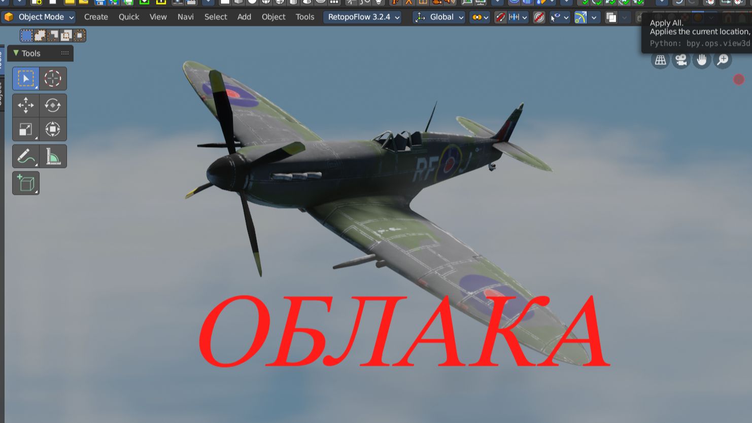The height and width of the screenshot is (423, 752).
Task: Toggle viewport overlays
Action: pos(611,17)
